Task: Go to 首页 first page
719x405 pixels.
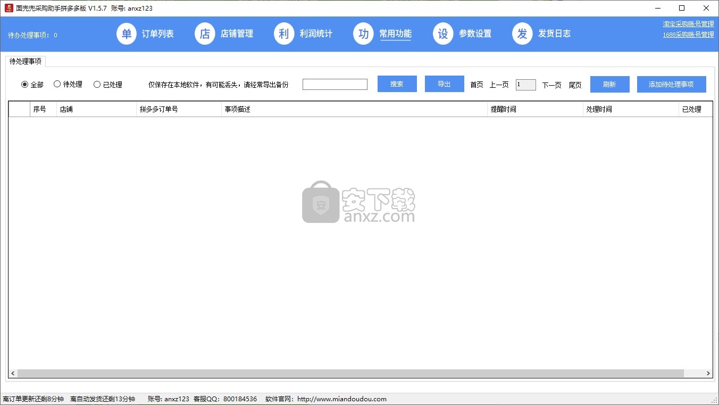Action: [477, 85]
